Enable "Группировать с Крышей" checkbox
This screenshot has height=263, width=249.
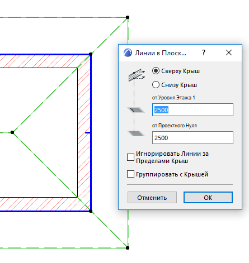pyautogui.click(x=130, y=174)
